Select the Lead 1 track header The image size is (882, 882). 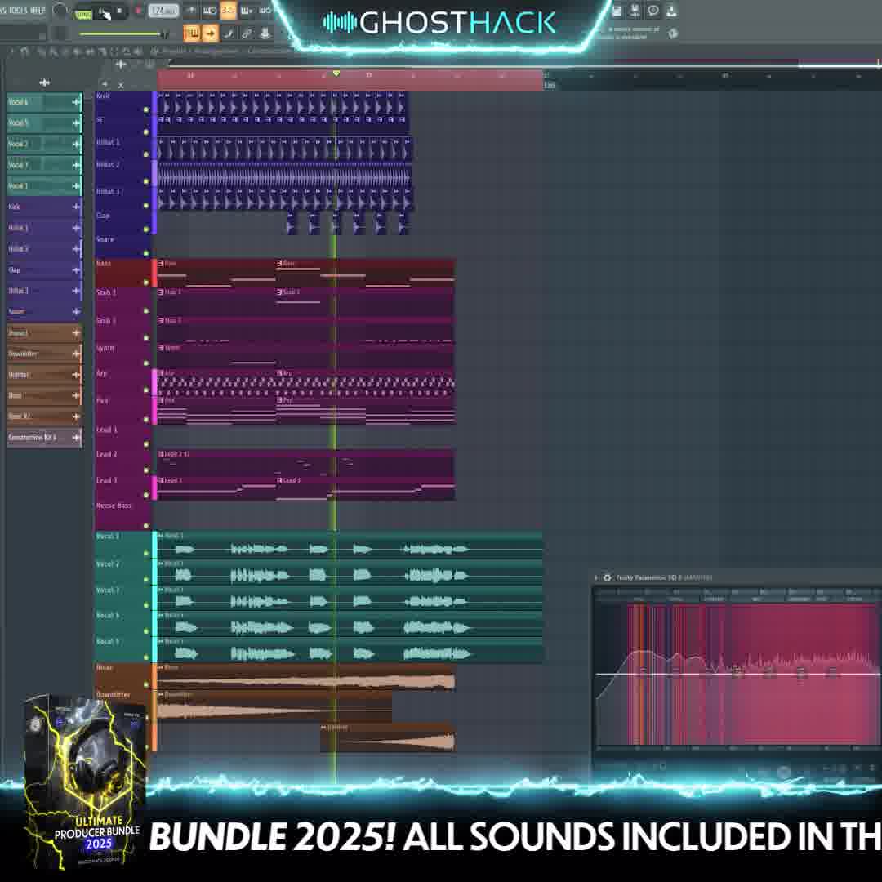pyautogui.click(x=122, y=438)
